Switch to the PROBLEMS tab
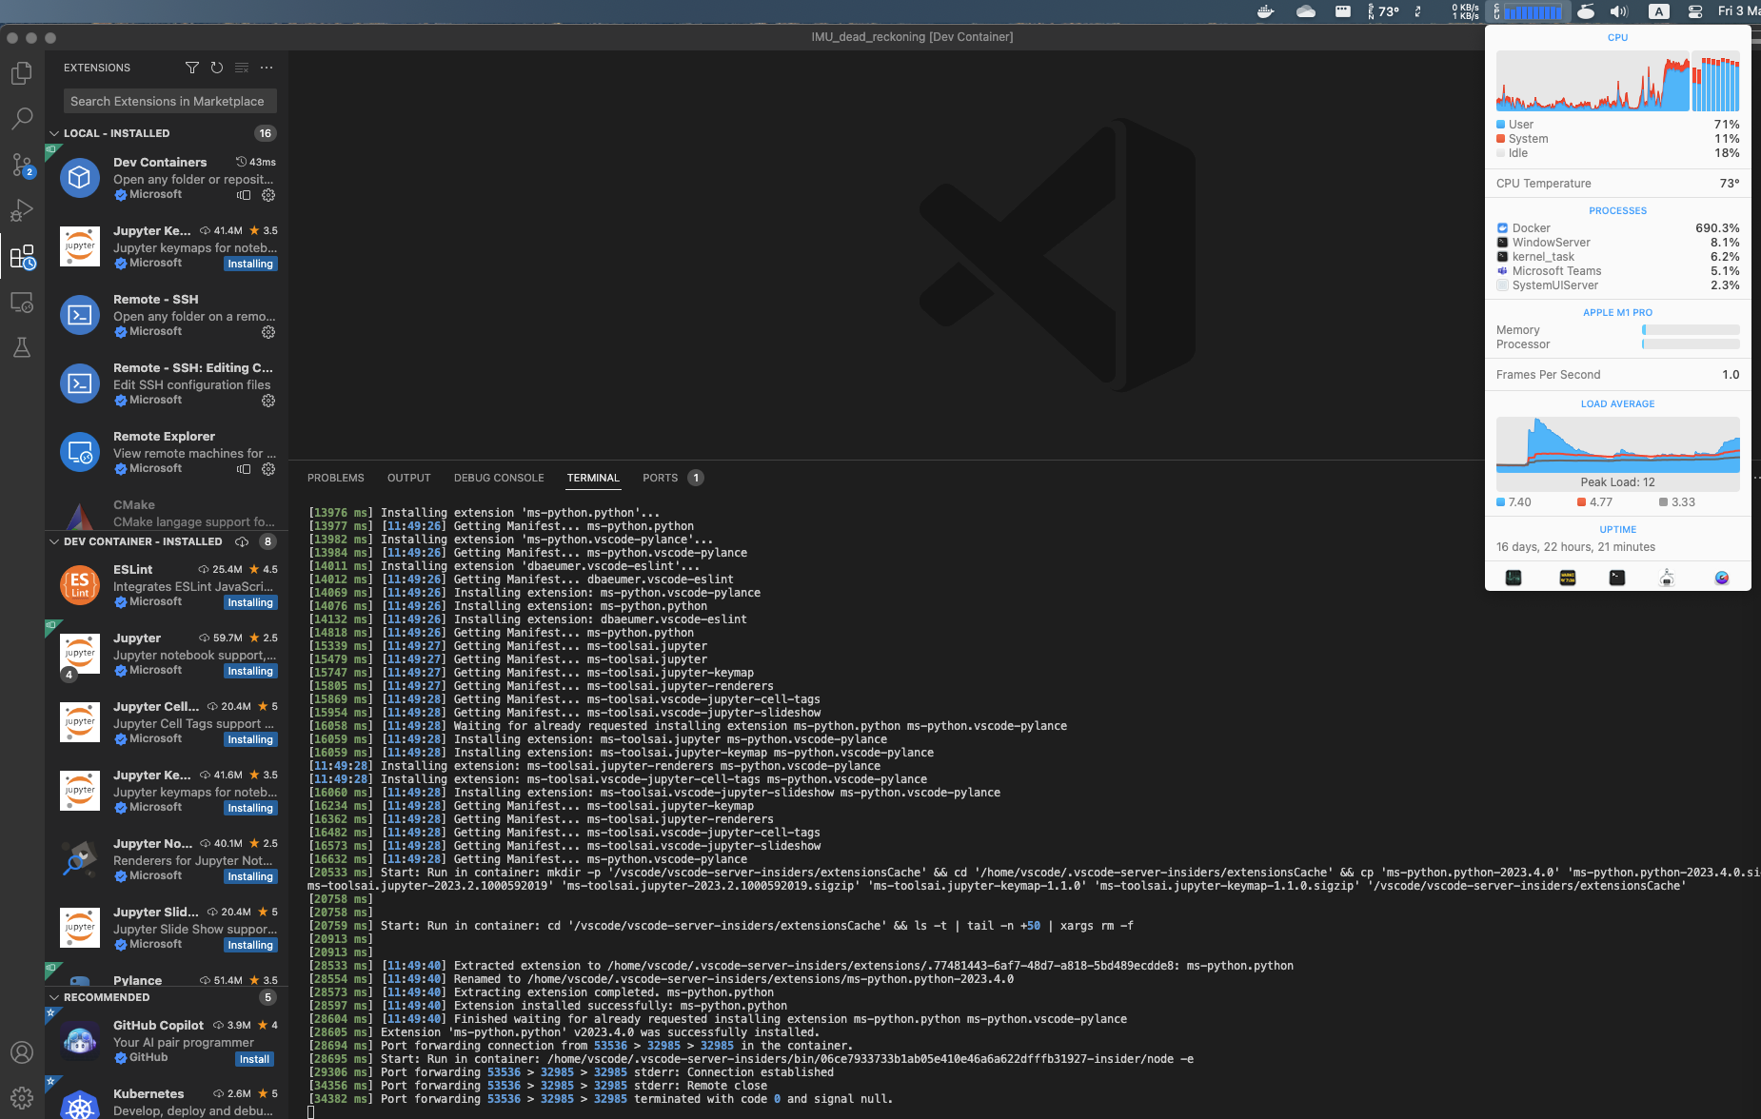This screenshot has width=1761, height=1119. click(x=335, y=478)
